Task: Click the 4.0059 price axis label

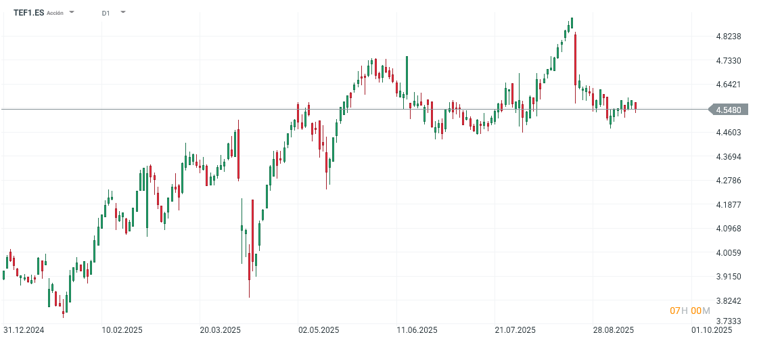Action: [x=729, y=253]
